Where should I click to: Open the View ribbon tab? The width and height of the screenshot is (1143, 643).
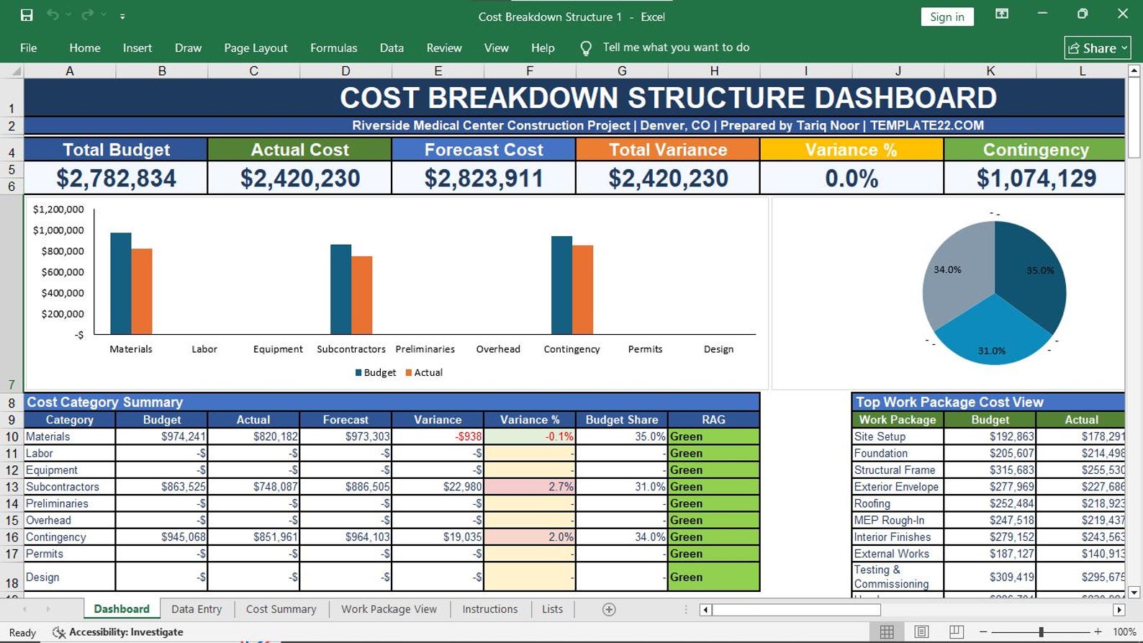click(496, 48)
